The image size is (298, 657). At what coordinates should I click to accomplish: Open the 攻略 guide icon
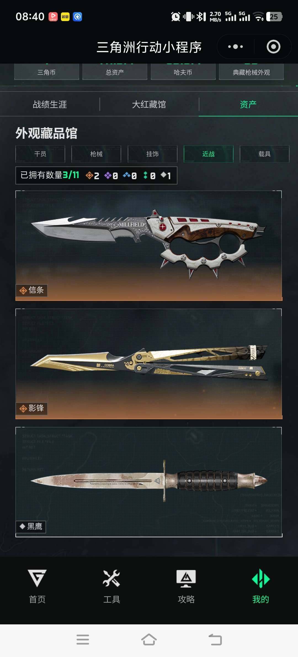(x=186, y=578)
